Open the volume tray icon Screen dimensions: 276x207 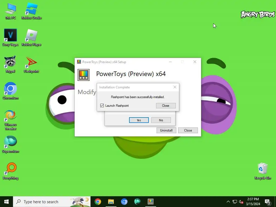point(241,202)
